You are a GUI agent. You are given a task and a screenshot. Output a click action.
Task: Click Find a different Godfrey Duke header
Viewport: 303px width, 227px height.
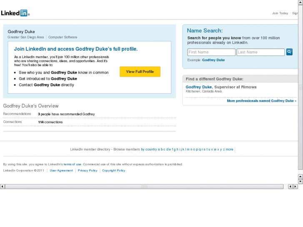[215, 79]
